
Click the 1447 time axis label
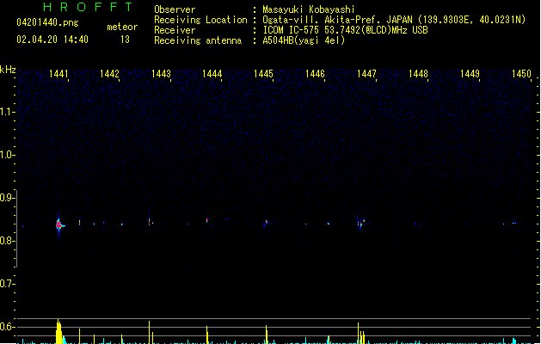coord(366,74)
